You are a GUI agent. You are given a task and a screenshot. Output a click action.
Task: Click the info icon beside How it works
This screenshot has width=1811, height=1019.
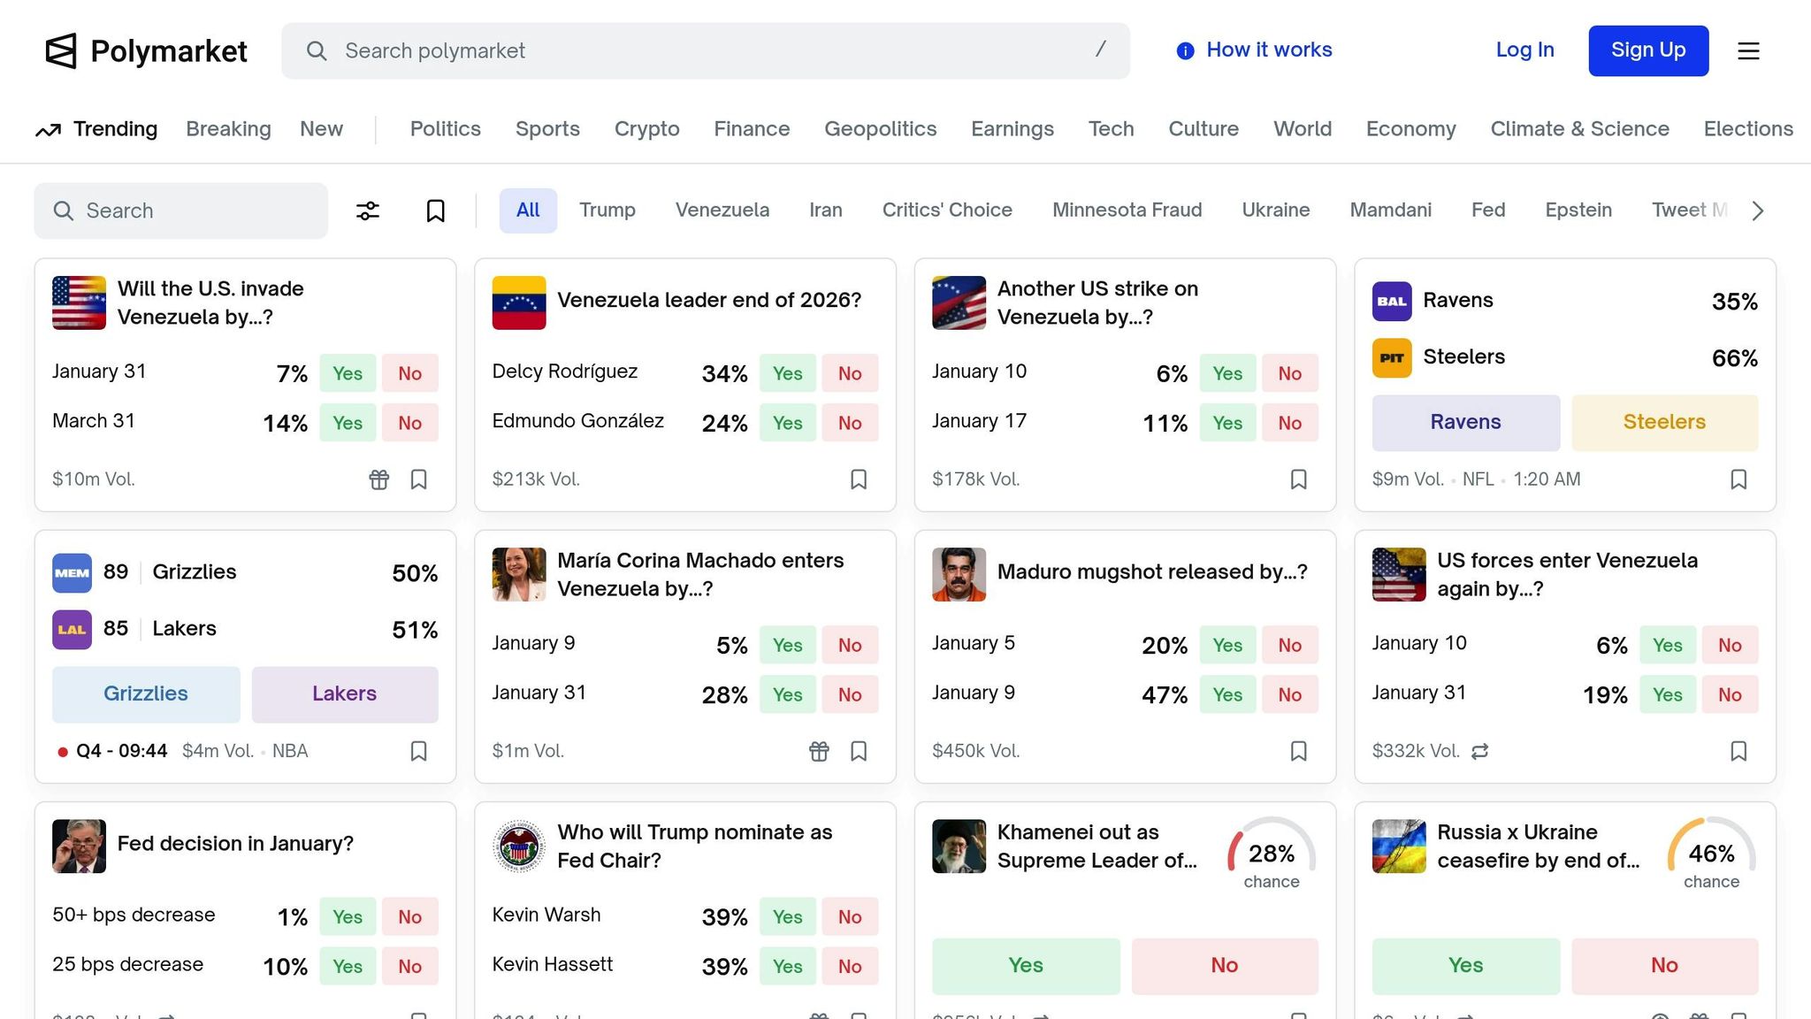tap(1185, 51)
